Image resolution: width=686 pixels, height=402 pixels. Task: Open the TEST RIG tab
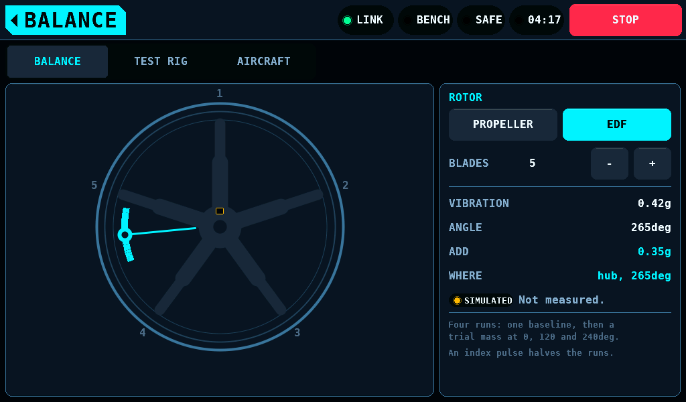click(161, 62)
